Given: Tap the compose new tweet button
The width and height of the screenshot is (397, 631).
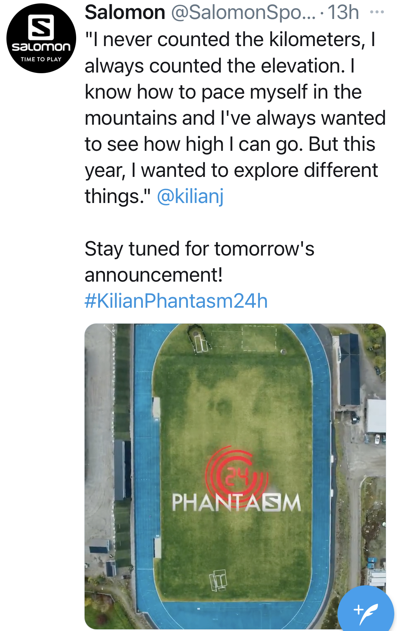Looking at the screenshot, I should [366, 611].
